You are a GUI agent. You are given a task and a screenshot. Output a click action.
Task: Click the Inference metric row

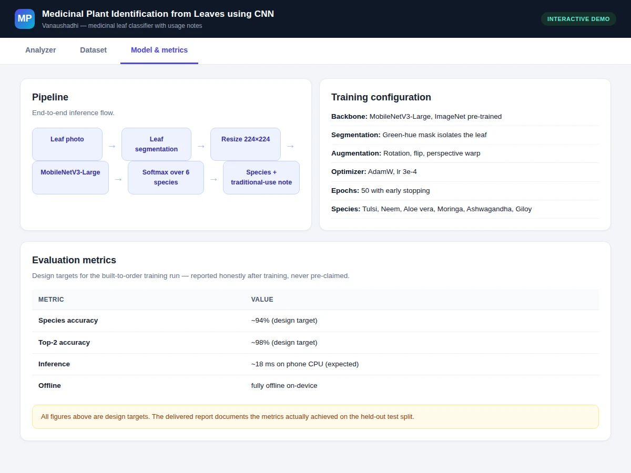click(x=315, y=364)
